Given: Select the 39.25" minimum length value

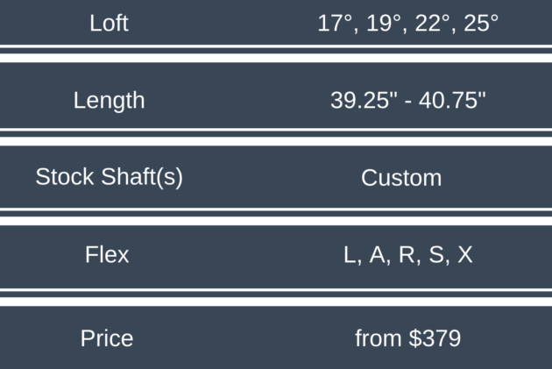Looking at the screenshot, I should (360, 100).
